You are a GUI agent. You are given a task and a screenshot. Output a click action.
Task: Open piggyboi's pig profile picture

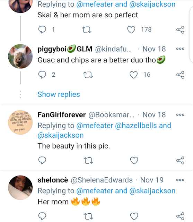20,56
